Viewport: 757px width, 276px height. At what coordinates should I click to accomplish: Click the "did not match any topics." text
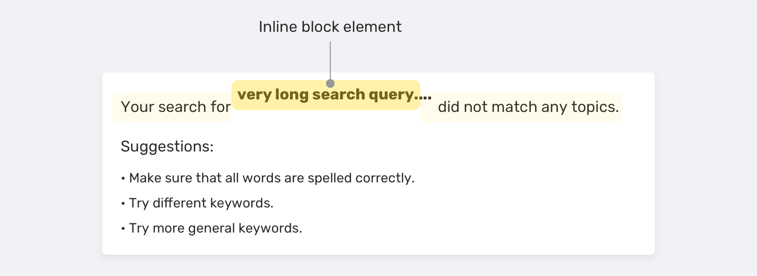click(528, 107)
